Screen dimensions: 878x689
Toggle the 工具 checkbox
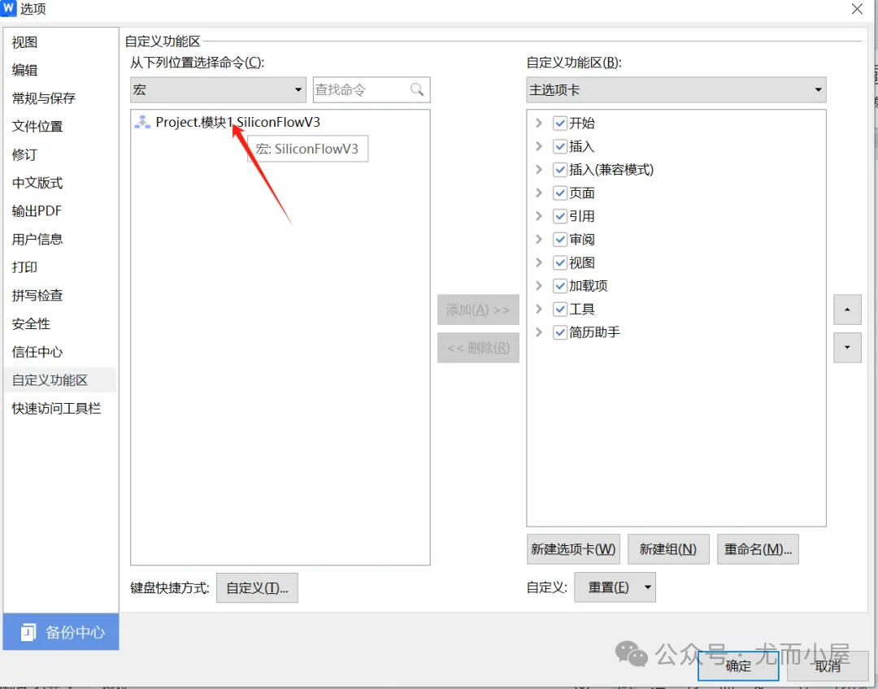(x=560, y=309)
